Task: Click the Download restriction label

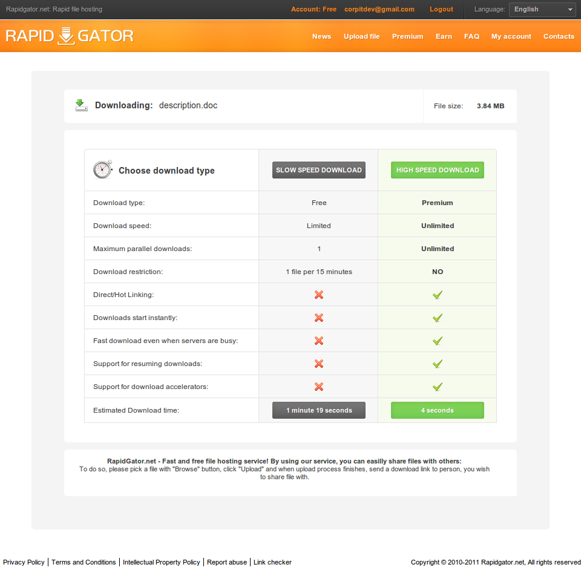Action: pyautogui.click(x=128, y=272)
